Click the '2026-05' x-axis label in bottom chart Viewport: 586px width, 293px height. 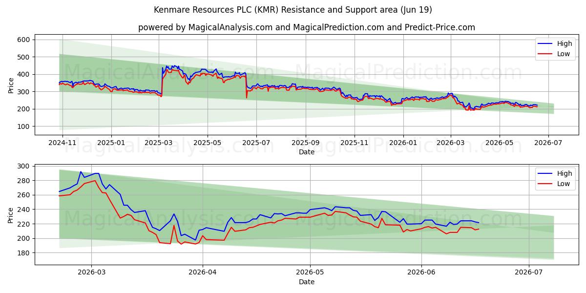pyautogui.click(x=310, y=272)
